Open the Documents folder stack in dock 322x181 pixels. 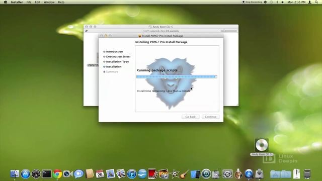286,174
